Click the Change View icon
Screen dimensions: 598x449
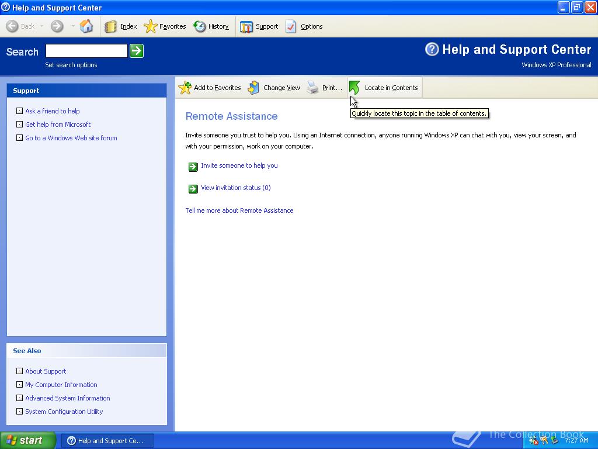(253, 88)
